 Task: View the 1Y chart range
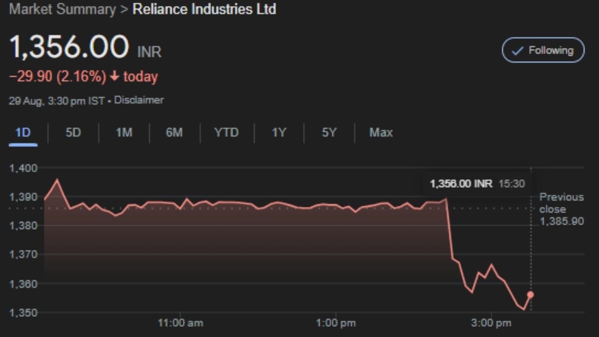pos(279,133)
